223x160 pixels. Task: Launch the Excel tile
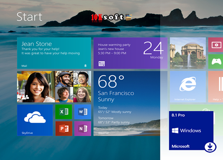pyautogui.click(x=63, y=112)
